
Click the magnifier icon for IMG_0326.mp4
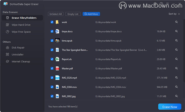(x=176, y=77)
